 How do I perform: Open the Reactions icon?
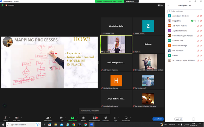coord(106,118)
